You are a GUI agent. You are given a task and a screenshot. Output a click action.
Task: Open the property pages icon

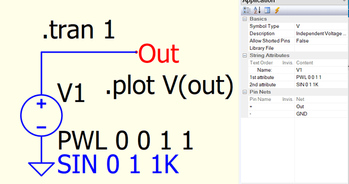click(267, 10)
